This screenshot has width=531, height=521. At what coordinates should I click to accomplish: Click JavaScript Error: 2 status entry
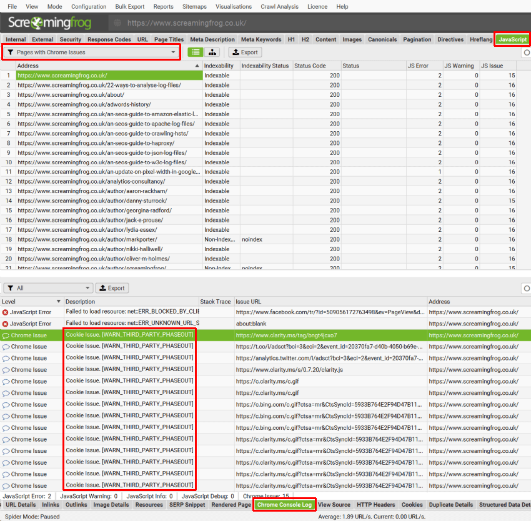coord(27,496)
